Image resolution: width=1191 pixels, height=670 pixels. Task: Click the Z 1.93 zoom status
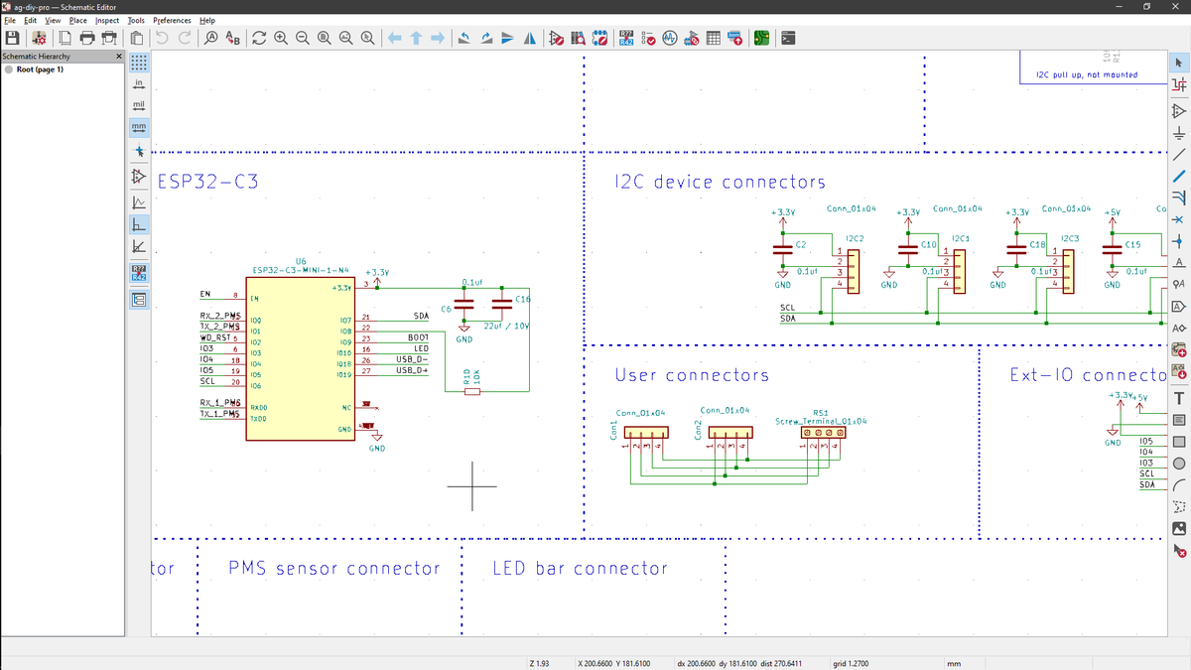coord(537,663)
